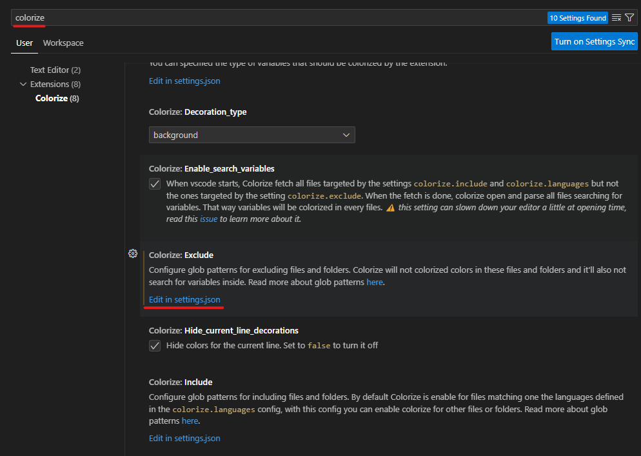Image resolution: width=641 pixels, height=456 pixels.
Task: Click the Colorize: Include setting title
Action: [181, 382]
